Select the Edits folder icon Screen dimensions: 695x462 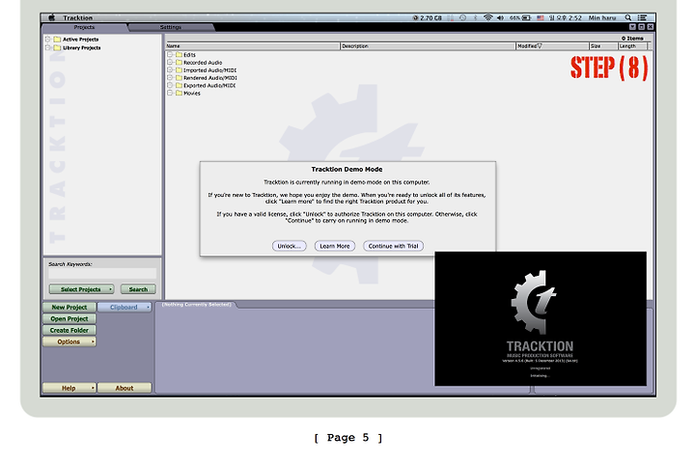click(180, 54)
